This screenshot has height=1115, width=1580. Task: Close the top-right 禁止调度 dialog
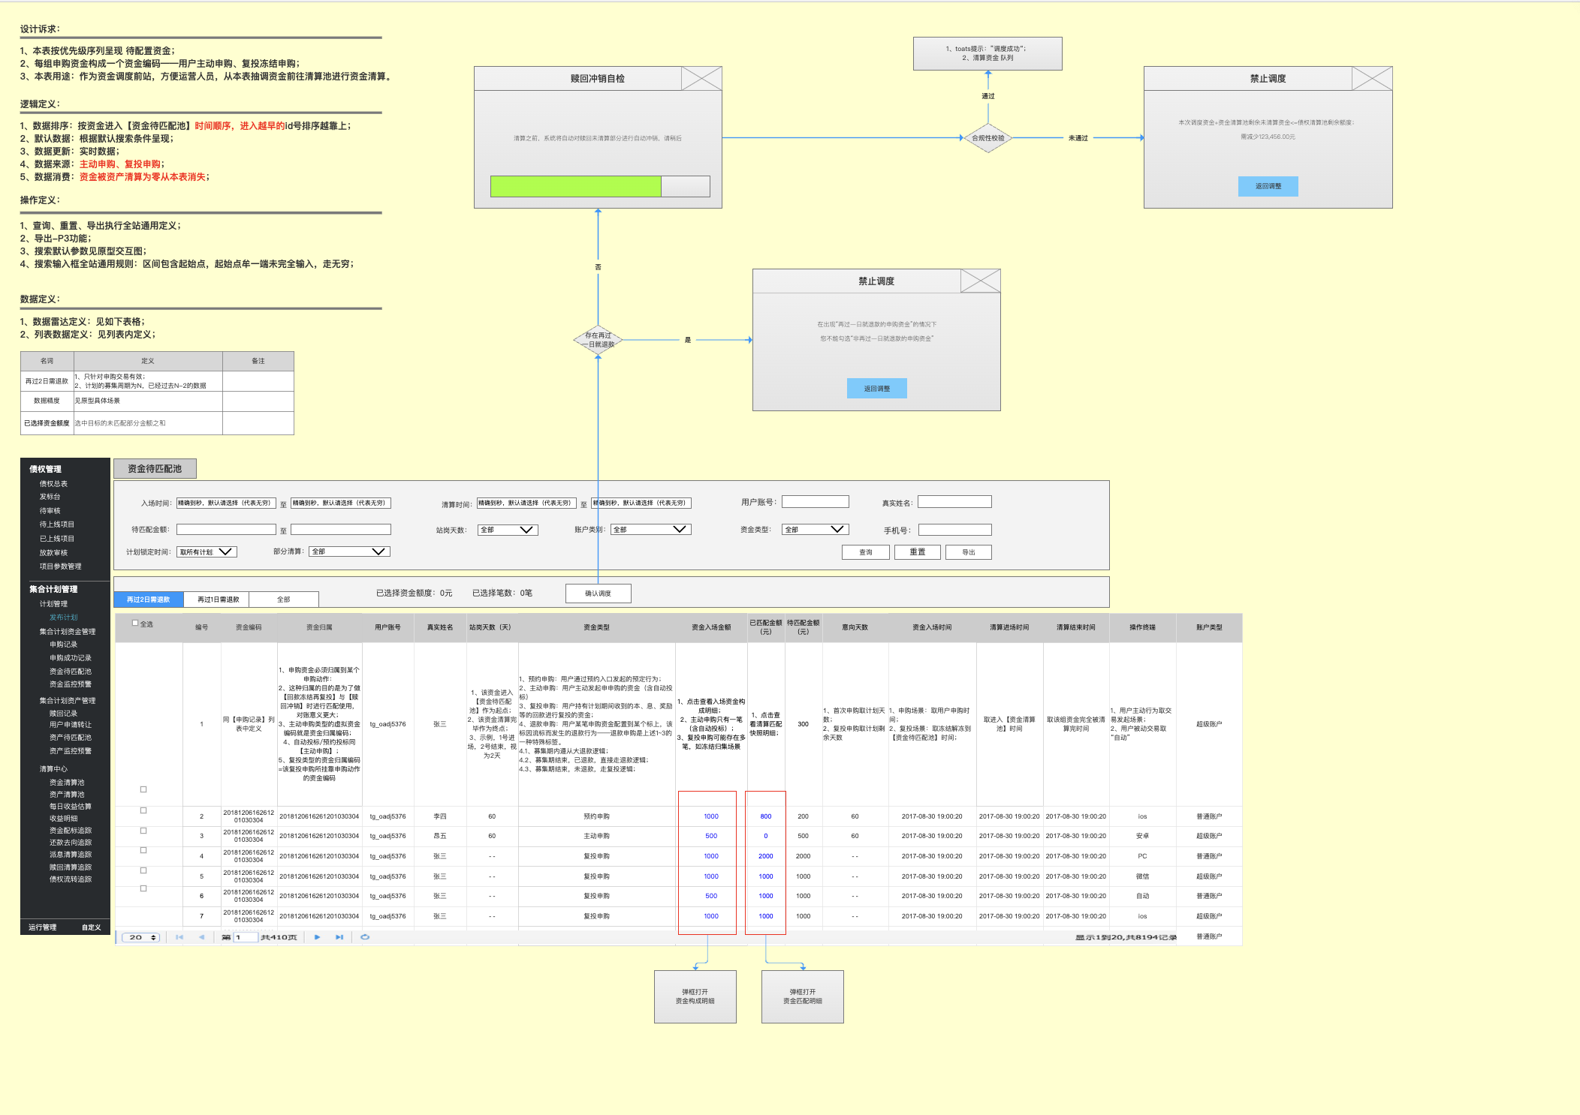point(1372,78)
